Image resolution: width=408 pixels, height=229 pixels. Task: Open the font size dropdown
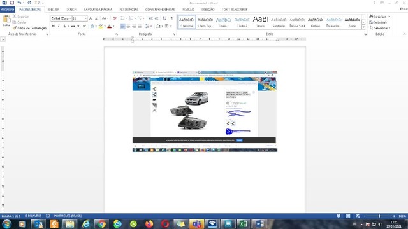85,18
